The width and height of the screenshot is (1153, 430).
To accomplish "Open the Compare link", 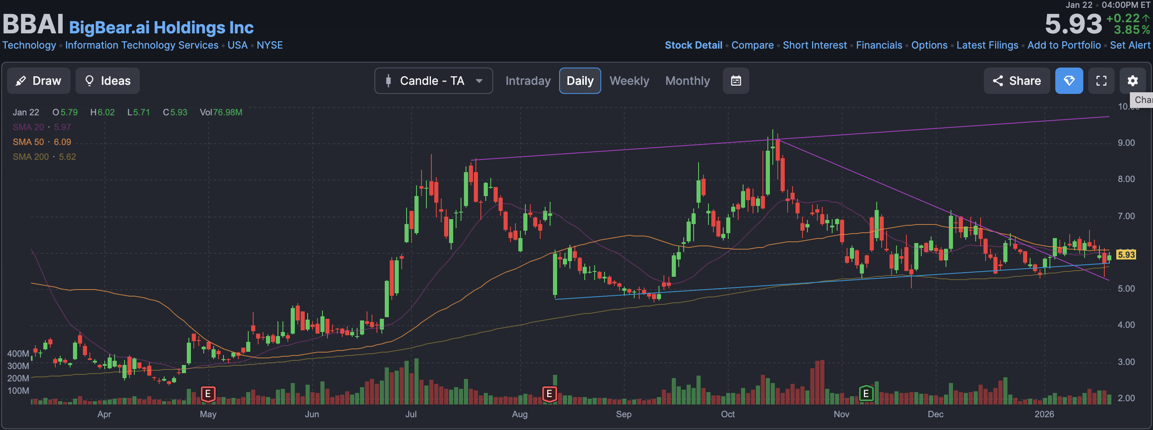I will point(753,45).
